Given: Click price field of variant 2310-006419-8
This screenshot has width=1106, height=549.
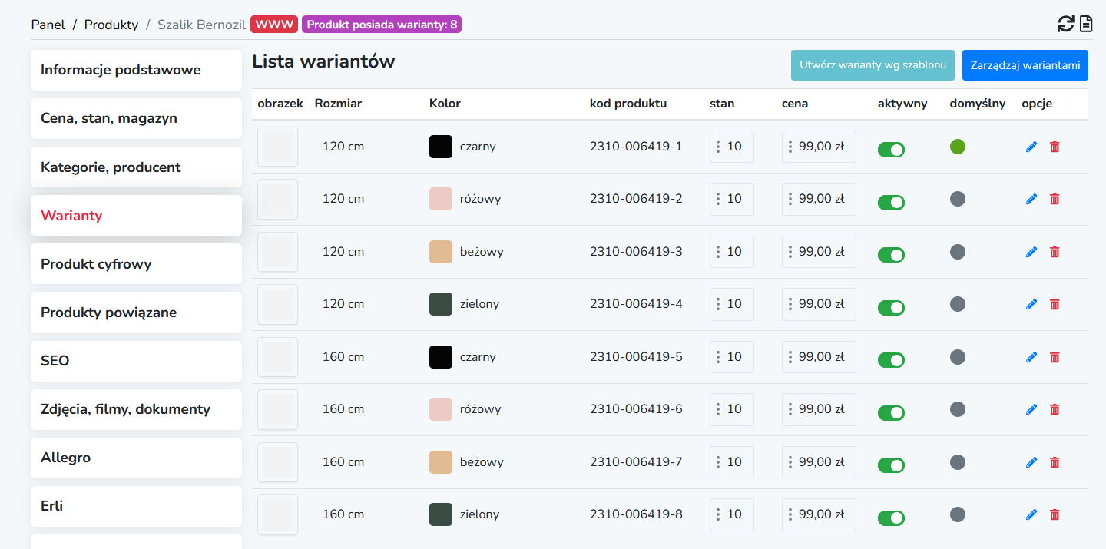Looking at the screenshot, I should [819, 514].
